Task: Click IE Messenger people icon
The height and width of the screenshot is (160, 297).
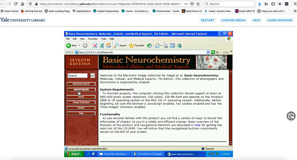Action: tap(179, 45)
